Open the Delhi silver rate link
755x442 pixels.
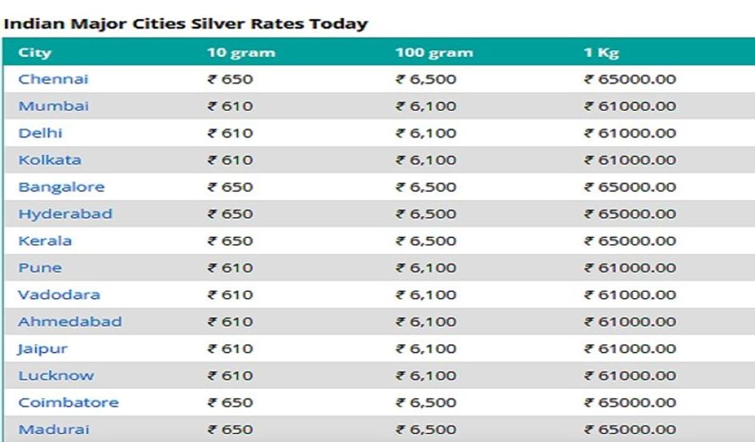click(40, 133)
